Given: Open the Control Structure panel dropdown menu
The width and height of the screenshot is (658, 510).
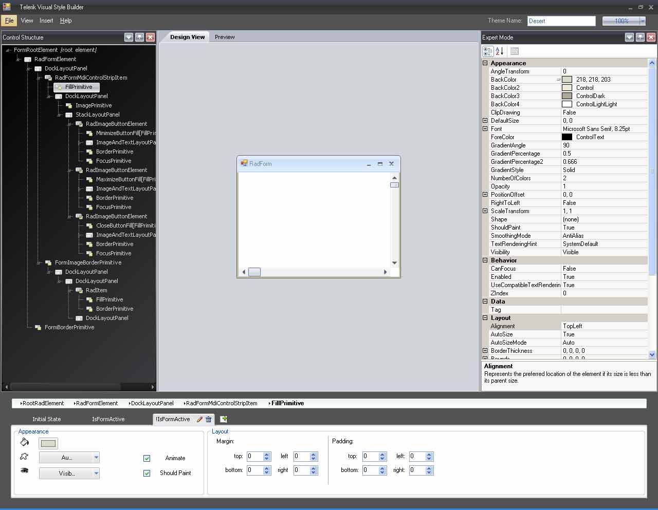Looking at the screenshot, I should tap(129, 37).
